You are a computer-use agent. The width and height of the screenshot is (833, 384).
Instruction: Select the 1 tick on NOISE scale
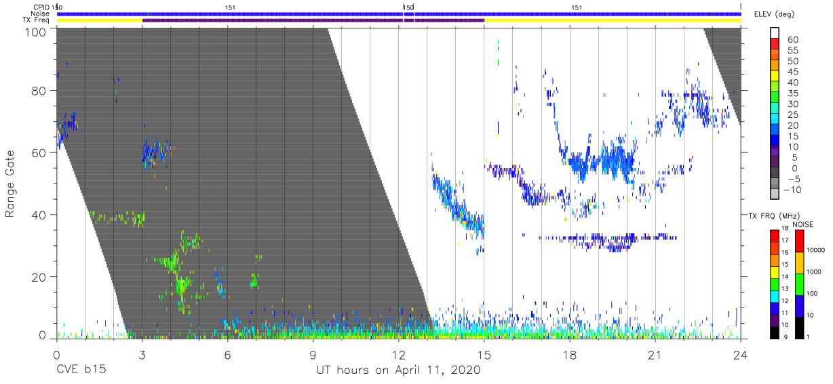[x=809, y=337]
